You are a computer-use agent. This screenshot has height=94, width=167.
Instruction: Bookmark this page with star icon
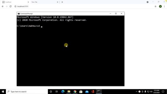(x=156, y=6)
